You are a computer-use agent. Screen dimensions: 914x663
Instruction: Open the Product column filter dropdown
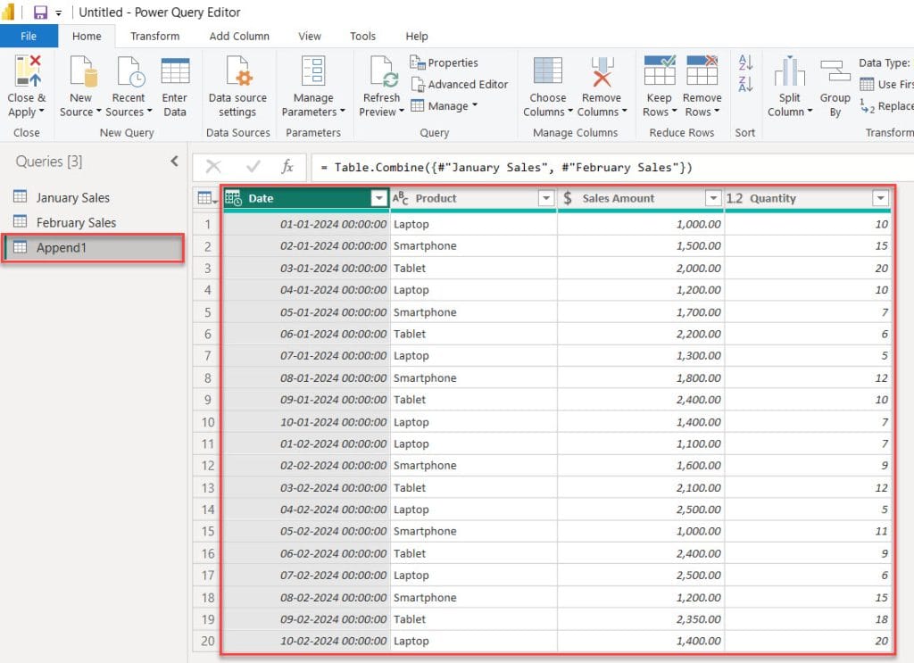click(x=546, y=198)
